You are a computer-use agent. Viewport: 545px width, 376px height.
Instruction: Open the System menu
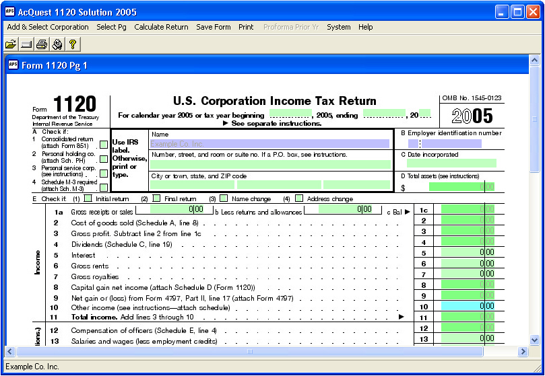tap(339, 27)
